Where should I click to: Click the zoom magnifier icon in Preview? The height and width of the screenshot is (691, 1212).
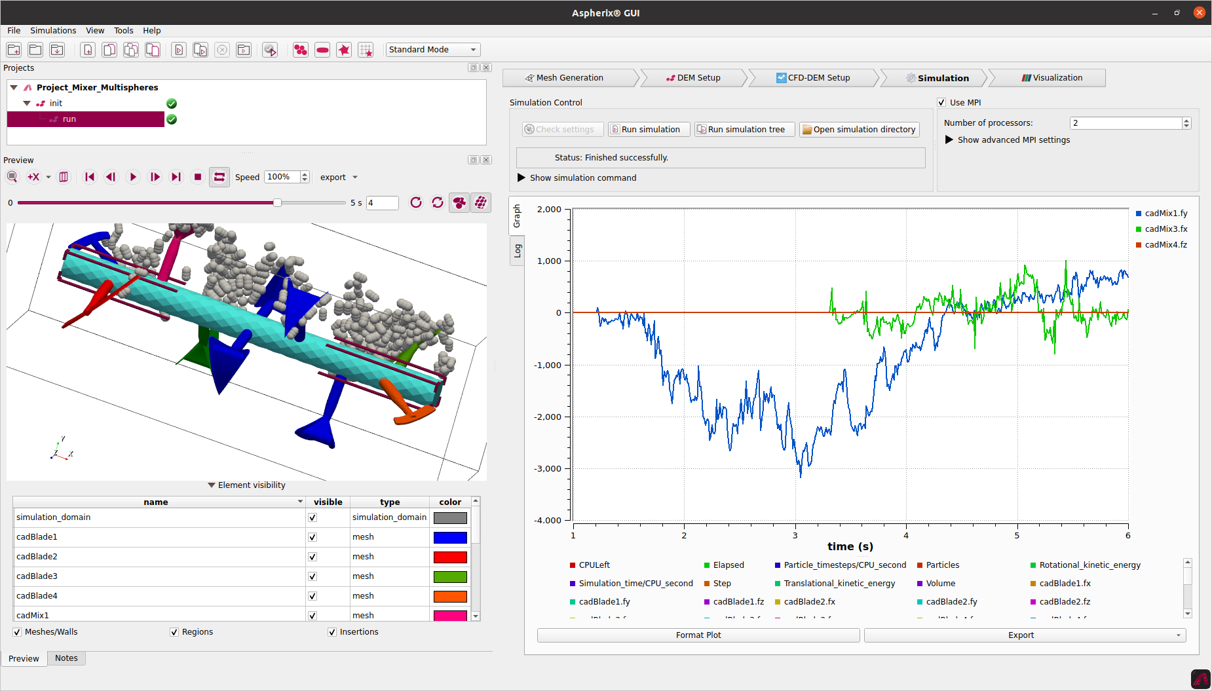pyautogui.click(x=12, y=177)
